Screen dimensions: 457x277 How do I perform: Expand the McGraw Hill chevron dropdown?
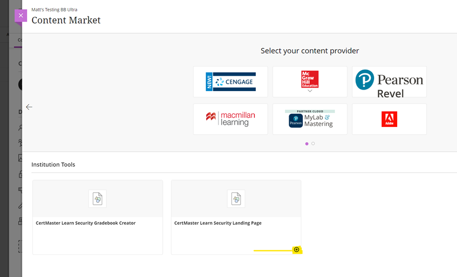pyautogui.click(x=310, y=91)
